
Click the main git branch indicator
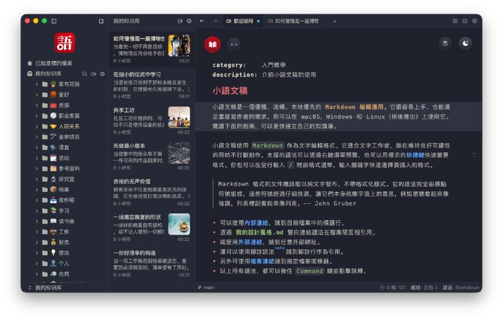click(x=206, y=287)
